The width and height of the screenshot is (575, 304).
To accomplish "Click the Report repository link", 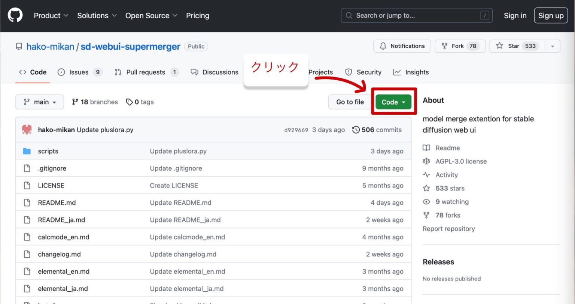I will tap(448, 229).
